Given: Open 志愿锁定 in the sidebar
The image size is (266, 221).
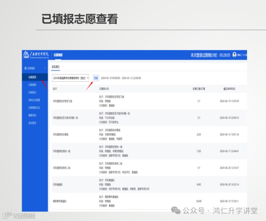Looking at the screenshot, I should point(32,92).
